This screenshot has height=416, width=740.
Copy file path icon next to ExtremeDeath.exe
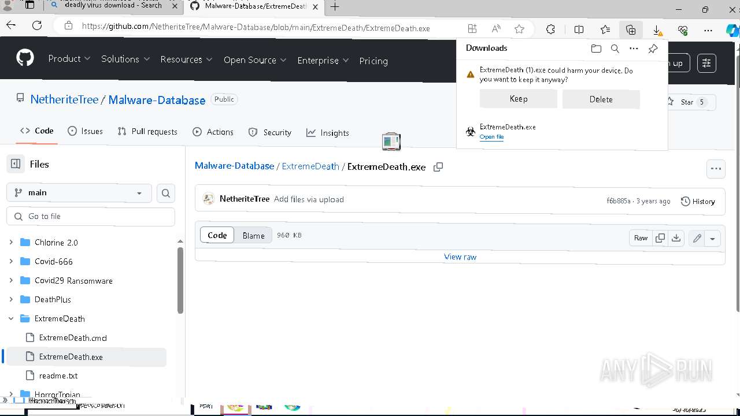click(x=438, y=167)
